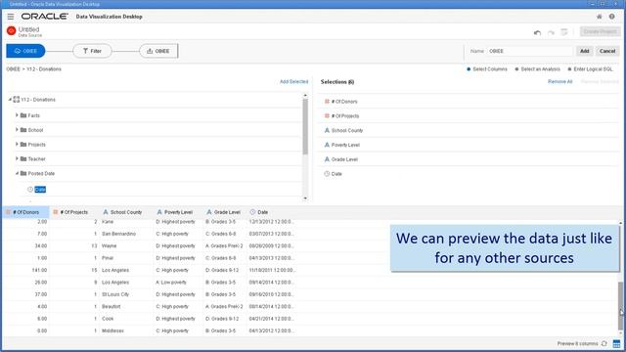Expand the Projects folder
The width and height of the screenshot is (626, 352).
point(17,144)
